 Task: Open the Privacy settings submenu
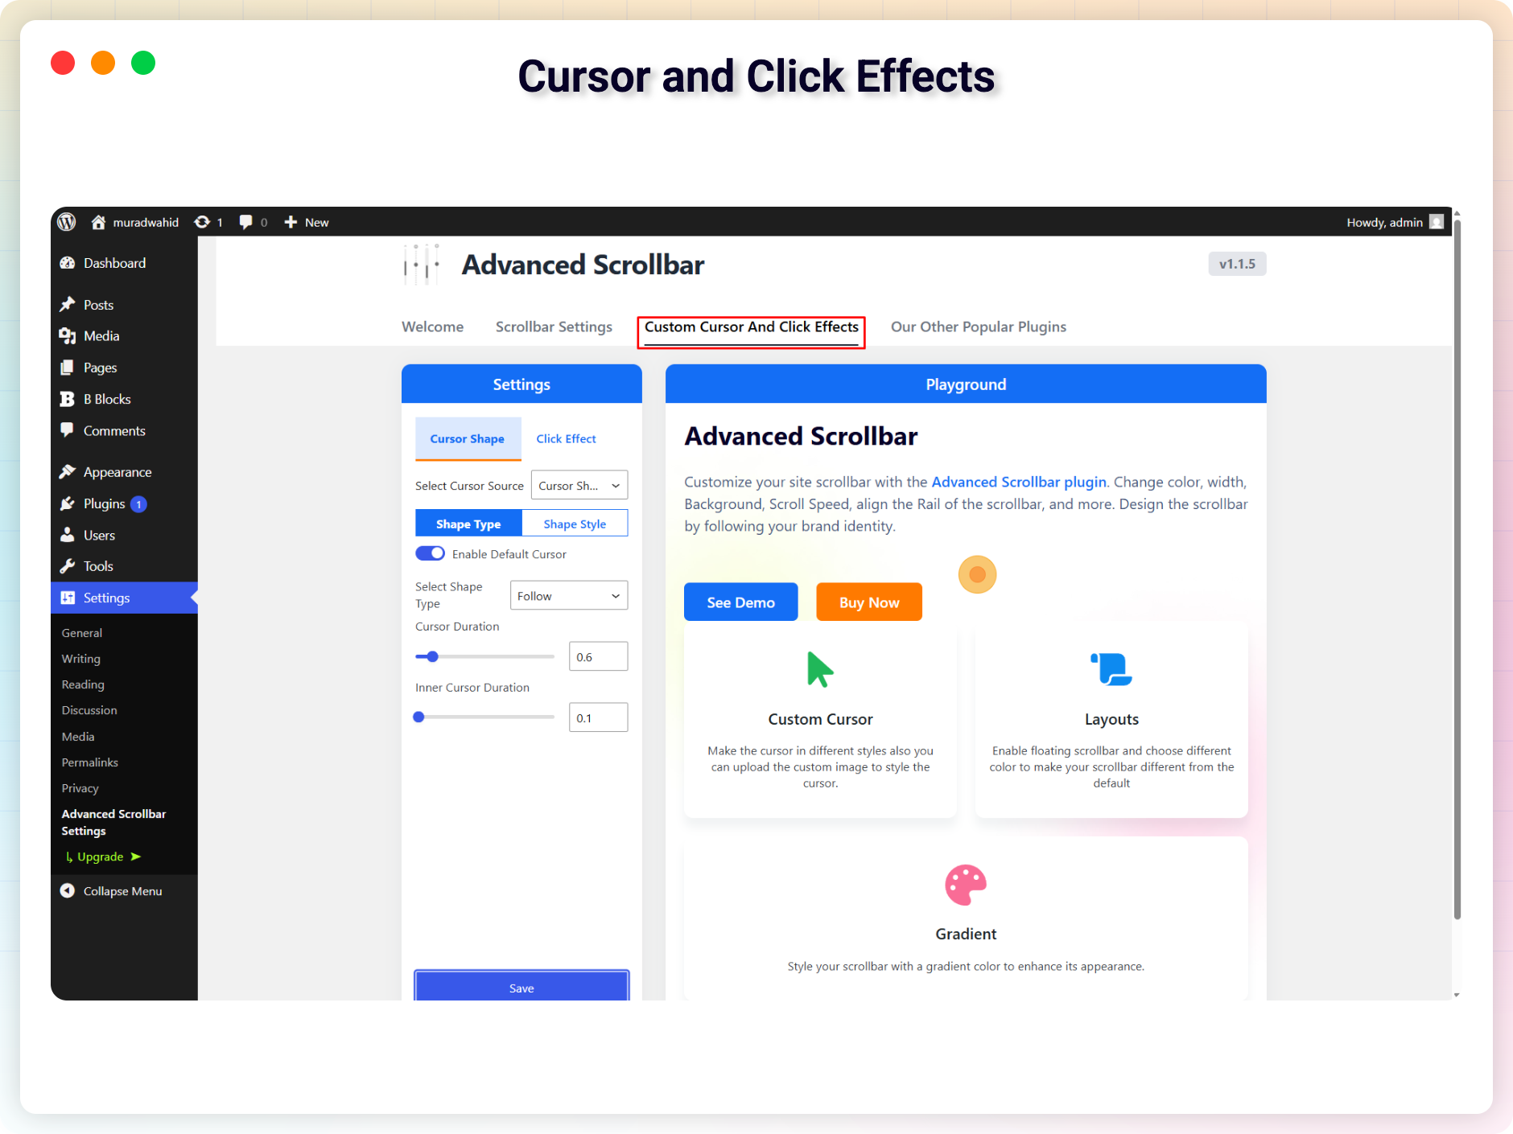pos(80,788)
